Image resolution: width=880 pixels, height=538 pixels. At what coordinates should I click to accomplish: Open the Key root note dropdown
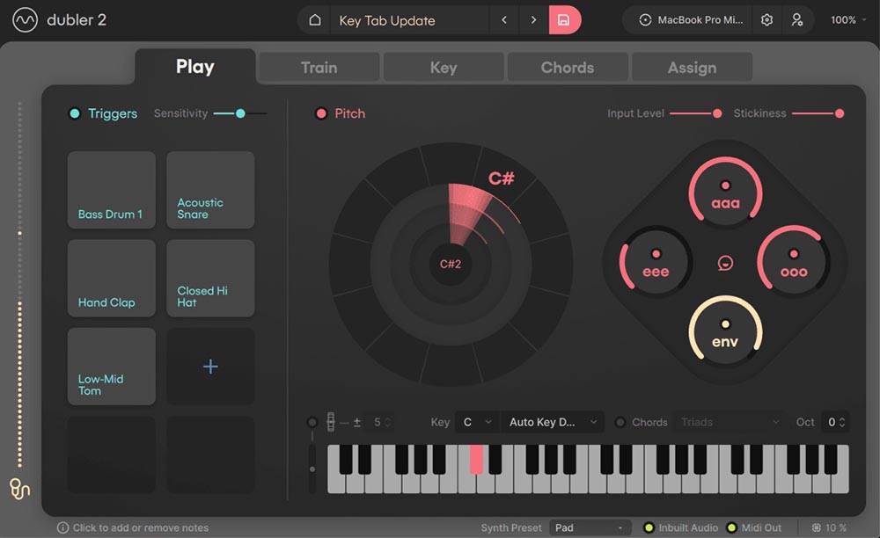[x=476, y=422]
